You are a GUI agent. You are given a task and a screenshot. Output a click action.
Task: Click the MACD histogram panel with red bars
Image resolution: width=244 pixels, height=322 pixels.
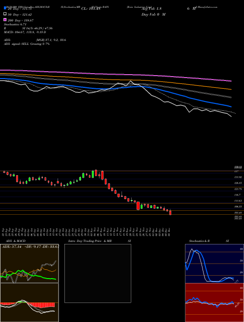pos(29,302)
